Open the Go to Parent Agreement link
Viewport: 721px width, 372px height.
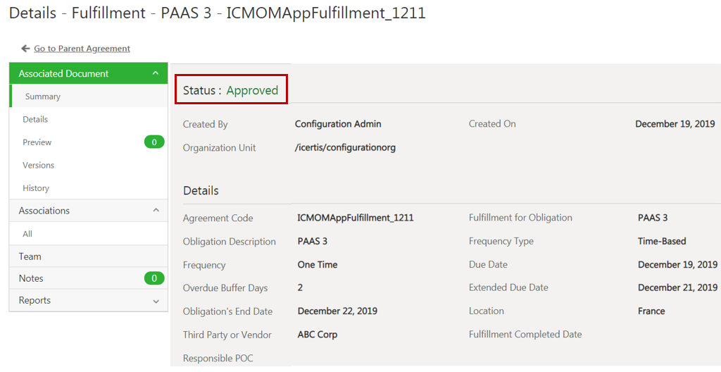[82, 49]
